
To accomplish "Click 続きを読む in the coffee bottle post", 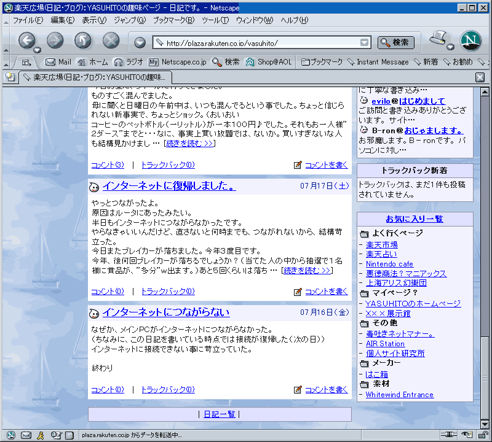I will point(189,144).
